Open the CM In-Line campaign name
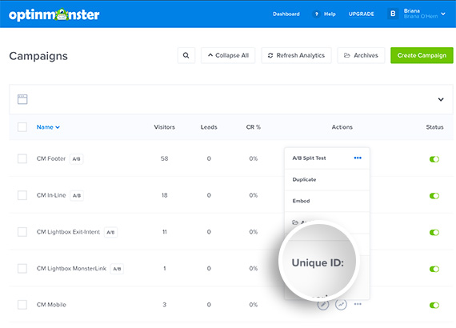The image size is (456, 328). tap(51, 195)
